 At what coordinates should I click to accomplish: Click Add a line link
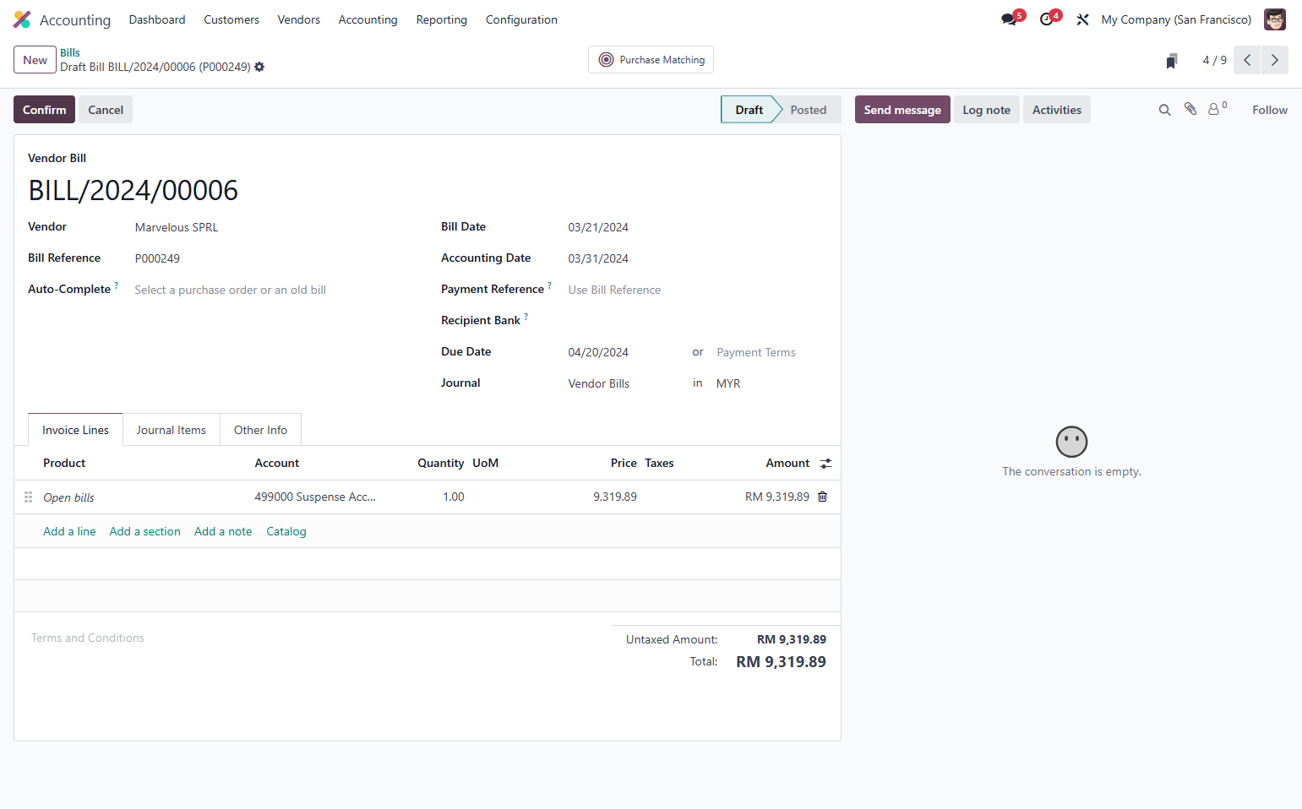point(69,531)
